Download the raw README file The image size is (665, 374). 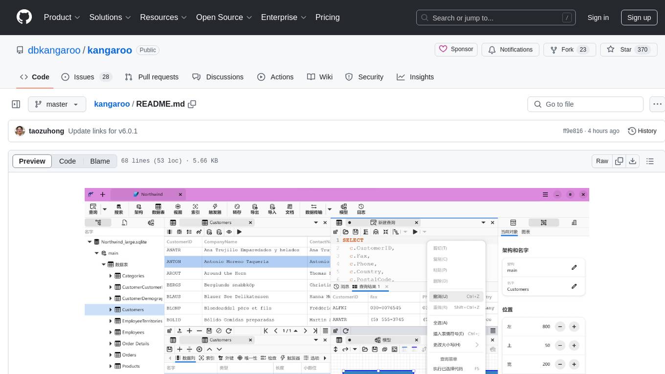coord(633,161)
